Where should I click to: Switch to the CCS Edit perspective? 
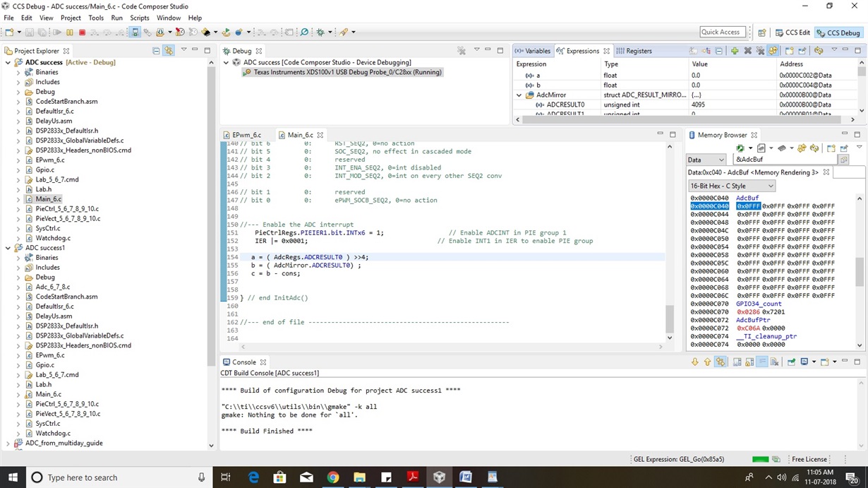[792, 32]
